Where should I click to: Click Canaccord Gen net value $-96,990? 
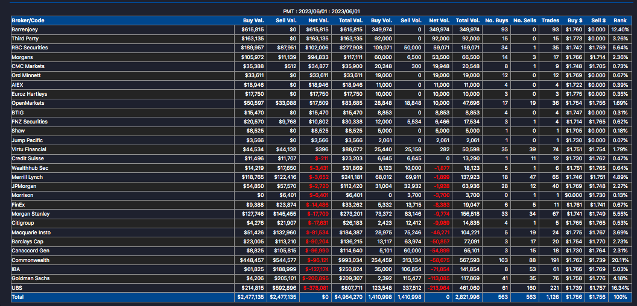click(x=318, y=251)
